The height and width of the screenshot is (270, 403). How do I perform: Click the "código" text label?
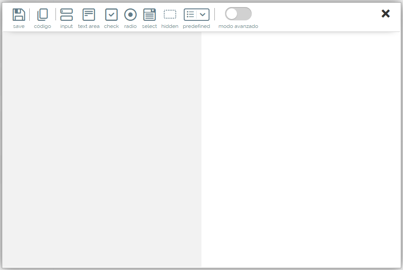[43, 27]
